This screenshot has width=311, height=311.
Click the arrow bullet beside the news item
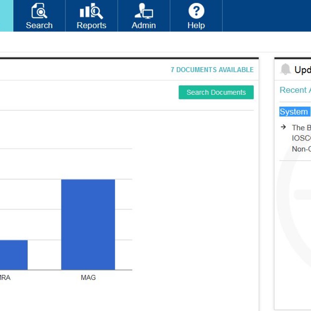(283, 127)
